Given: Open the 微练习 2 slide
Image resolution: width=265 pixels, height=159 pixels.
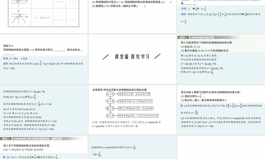Looking at the screenshot, I should click(x=44, y=59).
